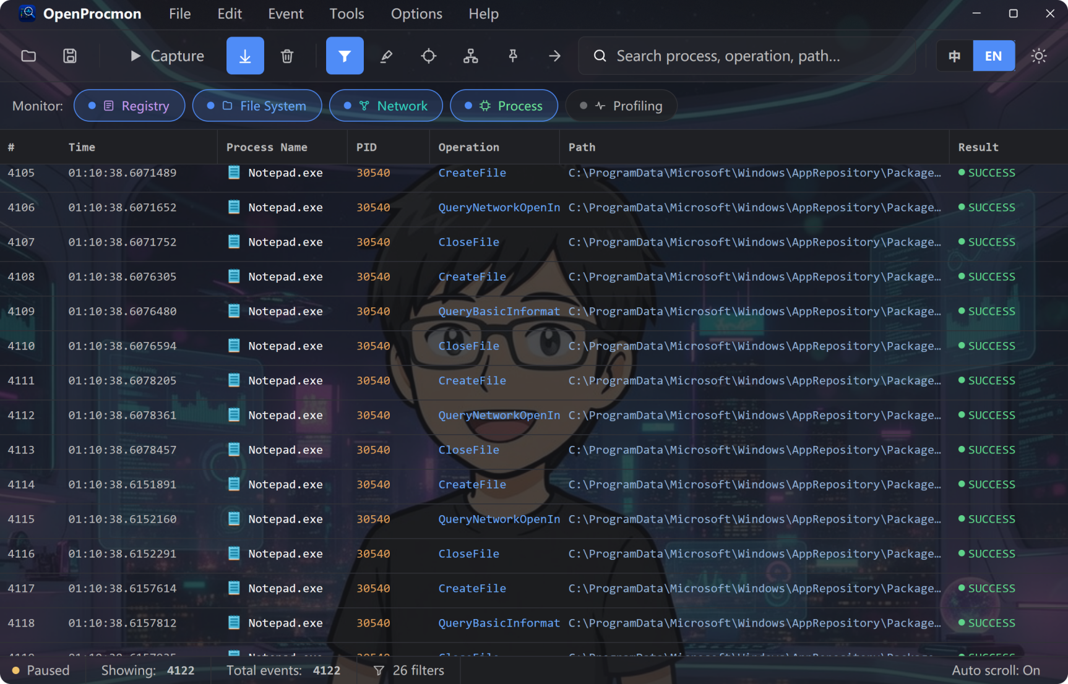Toggle the File System monitor
The width and height of the screenshot is (1068, 684).
click(x=257, y=106)
